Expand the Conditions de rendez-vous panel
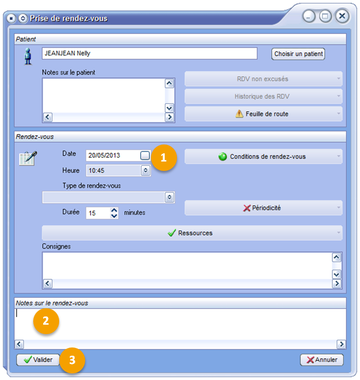 tap(263, 157)
